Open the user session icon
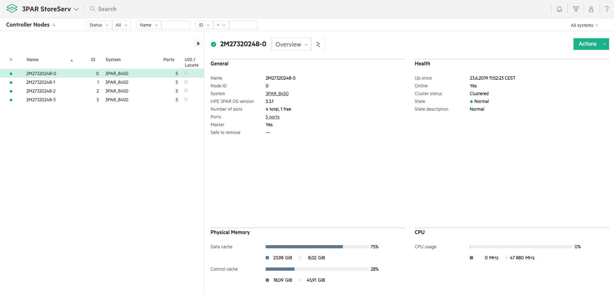Viewport: 614px width, 294px height. pos(591,9)
